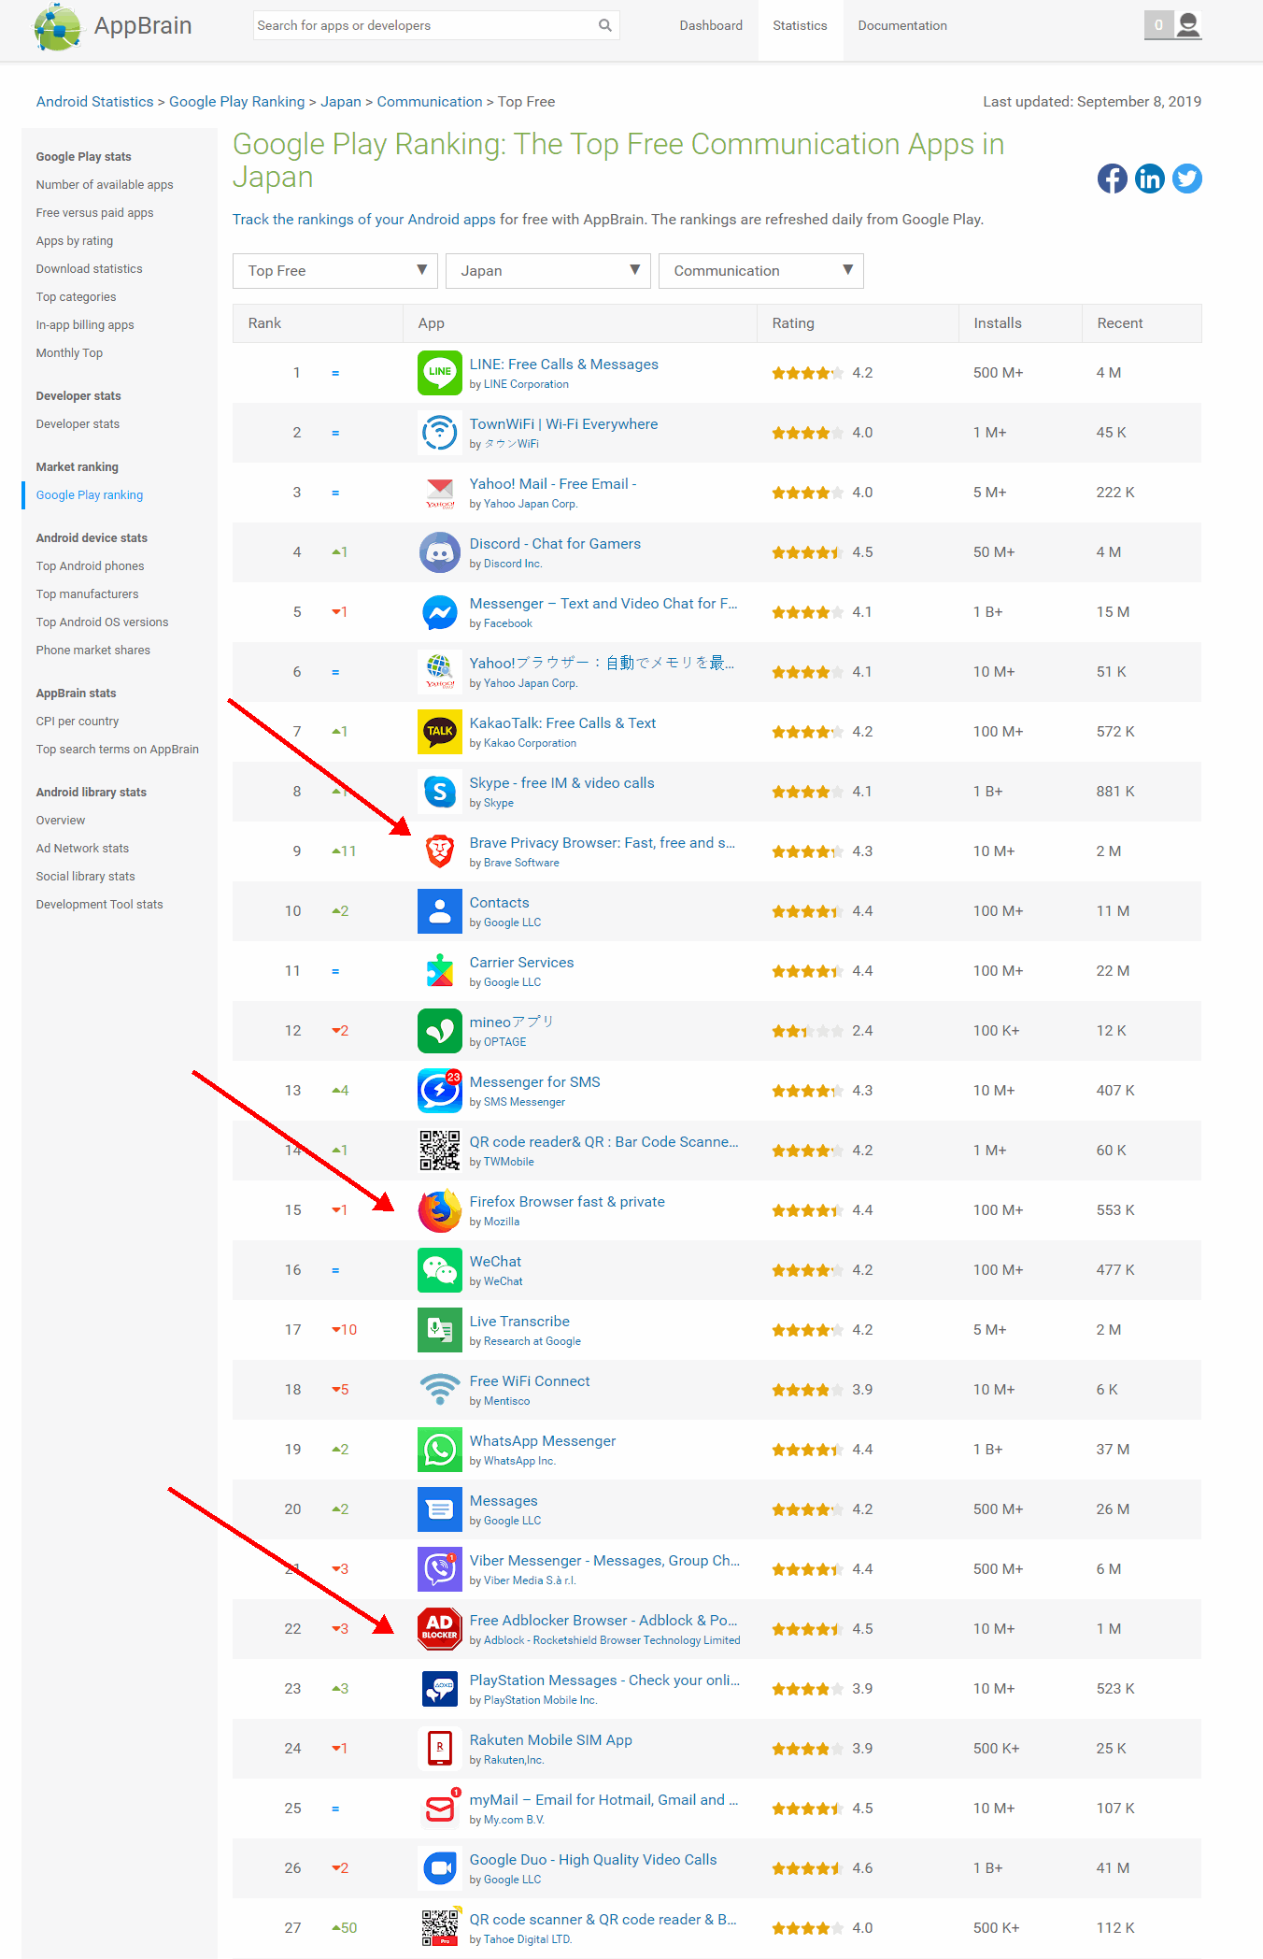Screen dimensions: 1263x1959
Task: Click the Skype app icon
Action: click(x=439, y=792)
